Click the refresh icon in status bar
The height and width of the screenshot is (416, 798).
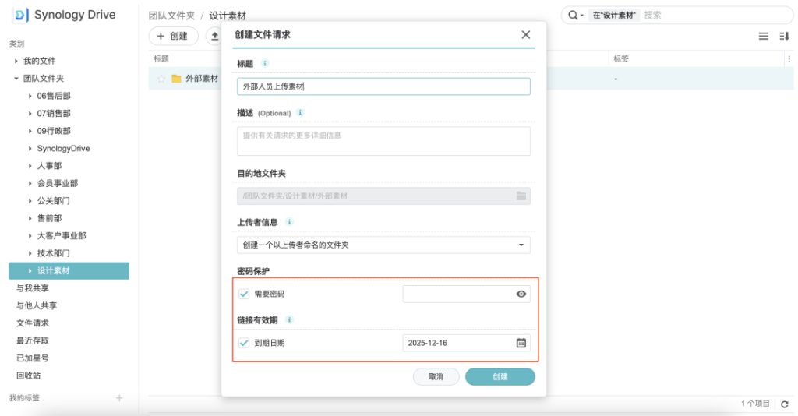tap(785, 404)
